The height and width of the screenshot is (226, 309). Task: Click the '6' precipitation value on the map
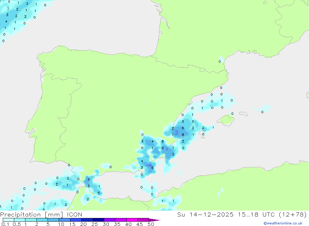pos(183,128)
